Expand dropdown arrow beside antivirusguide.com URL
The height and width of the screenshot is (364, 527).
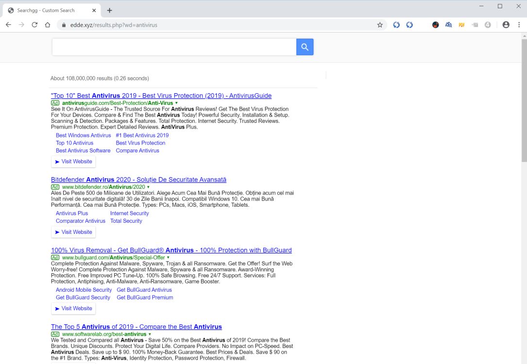176,103
